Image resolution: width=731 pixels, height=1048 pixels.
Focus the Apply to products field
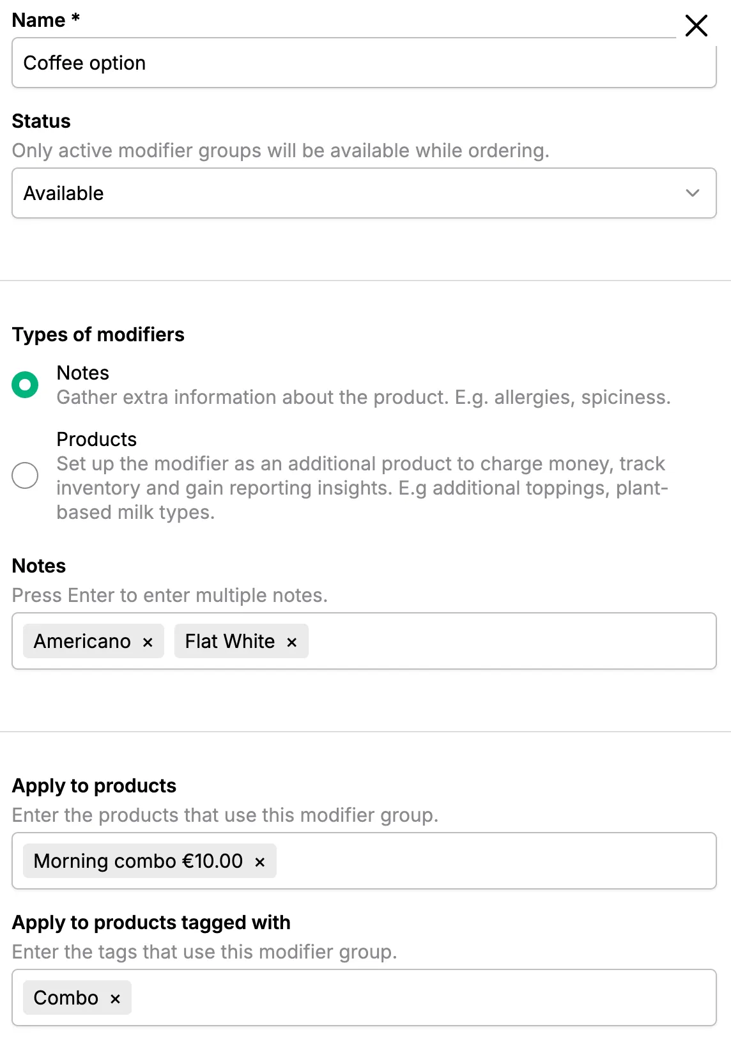coord(495,861)
